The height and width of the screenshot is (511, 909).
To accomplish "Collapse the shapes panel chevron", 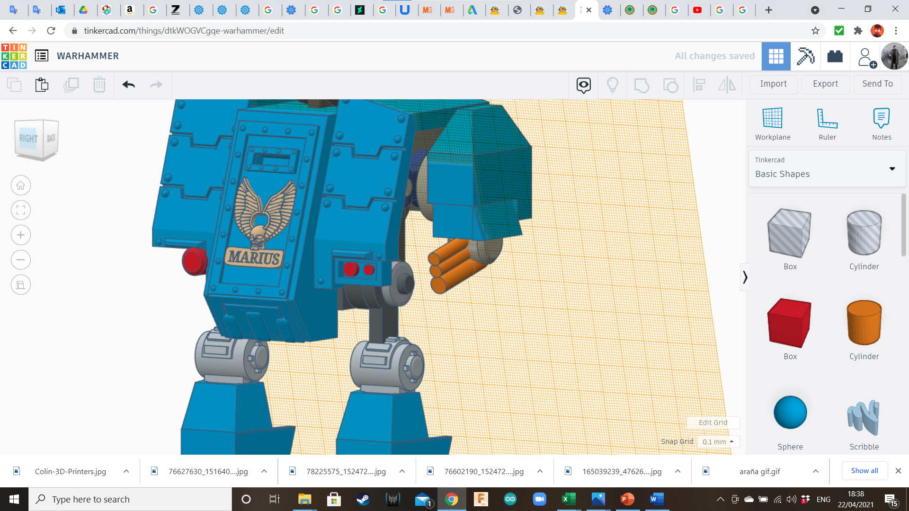I will click(745, 277).
